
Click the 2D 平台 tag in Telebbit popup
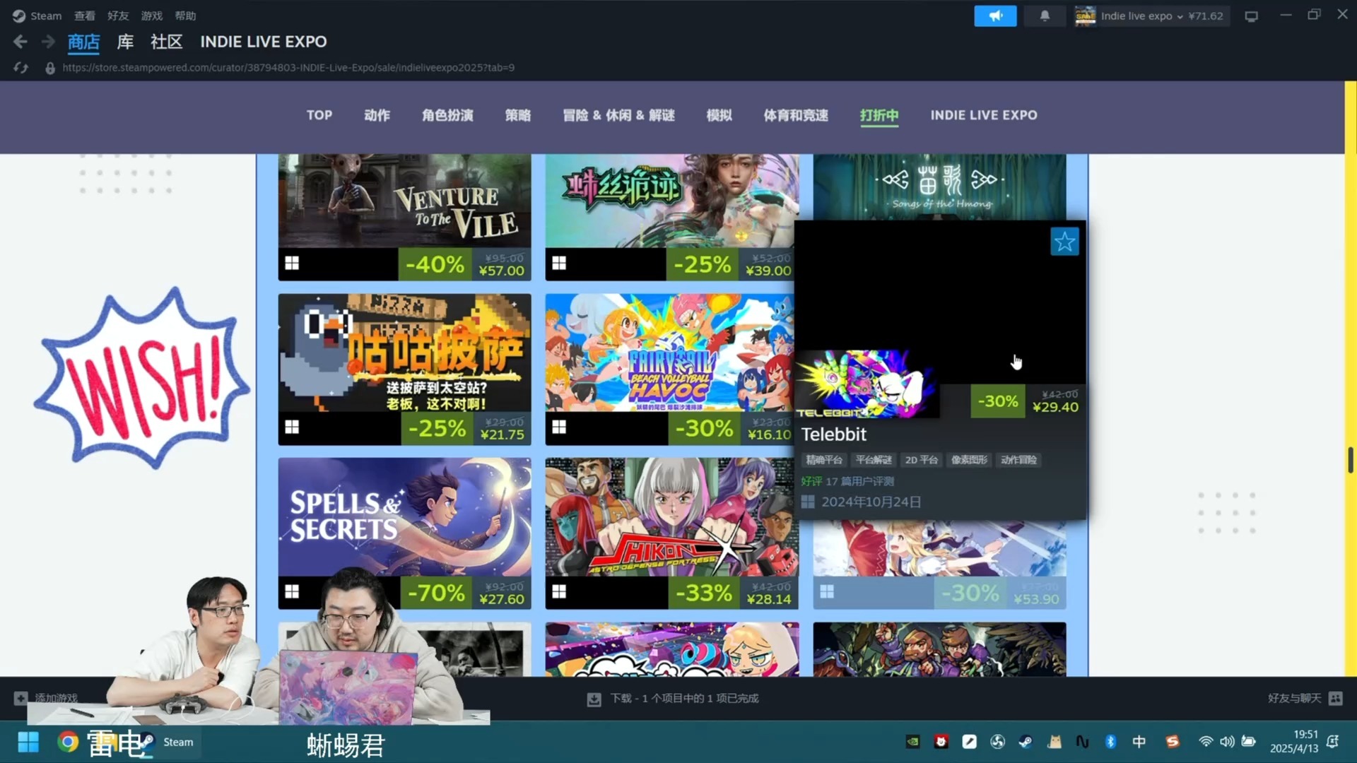click(922, 460)
